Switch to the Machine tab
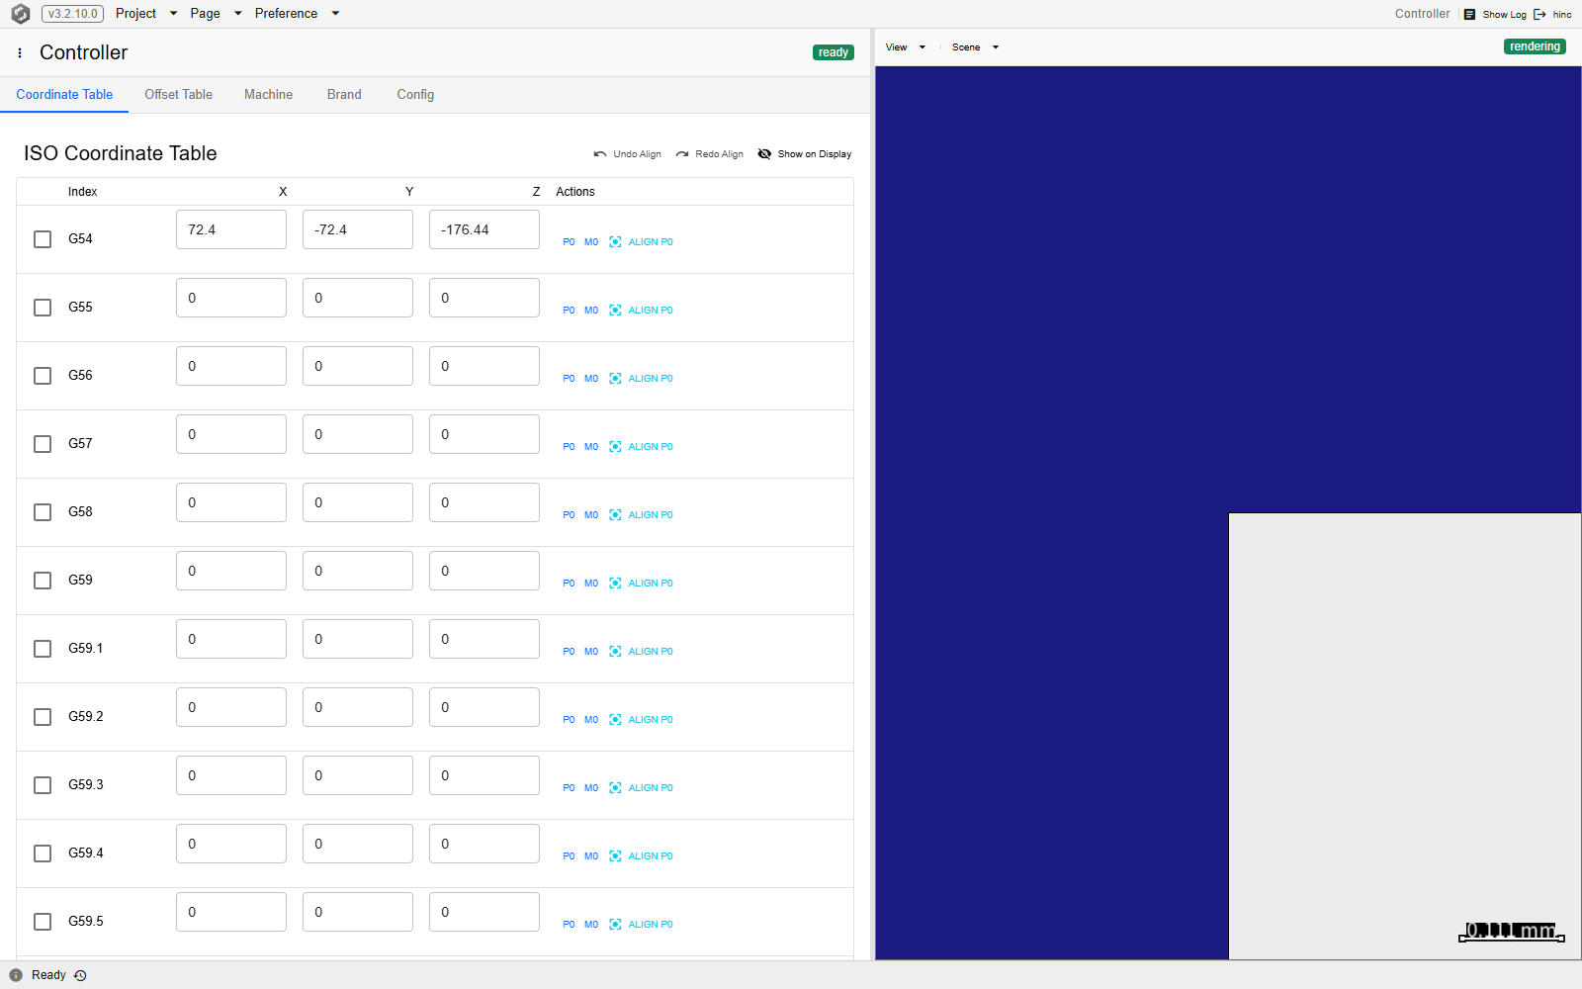Screen dimensions: 1582x989 (268, 95)
